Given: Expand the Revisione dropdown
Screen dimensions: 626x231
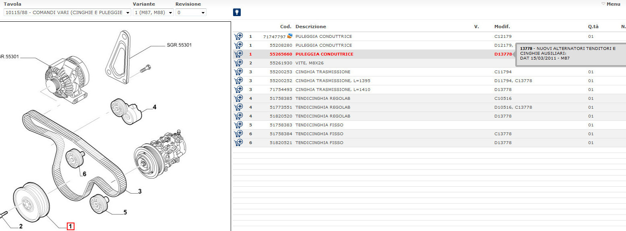Looking at the screenshot, I should click(x=191, y=12).
